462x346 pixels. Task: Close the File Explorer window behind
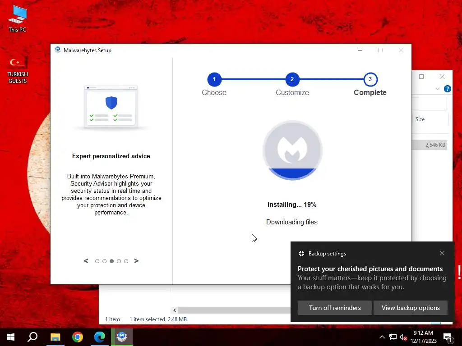(442, 77)
